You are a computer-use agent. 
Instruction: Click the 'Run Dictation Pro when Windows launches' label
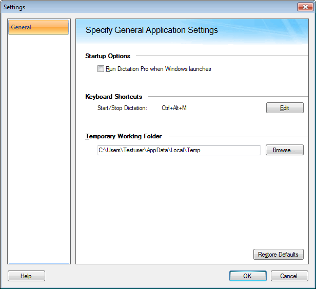158,69
